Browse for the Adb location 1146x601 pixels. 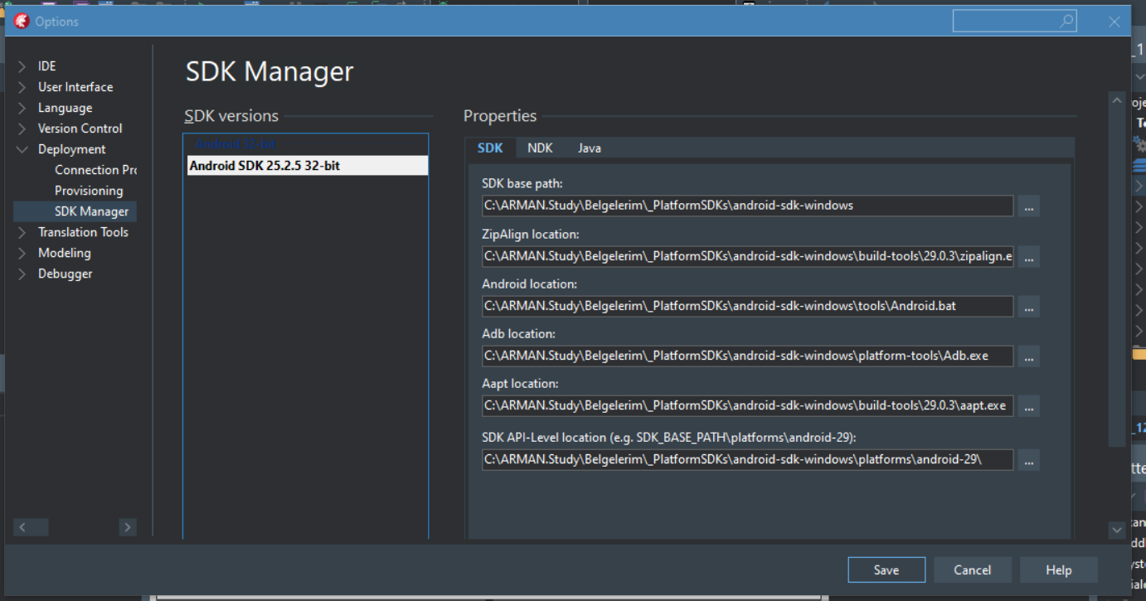click(x=1029, y=356)
